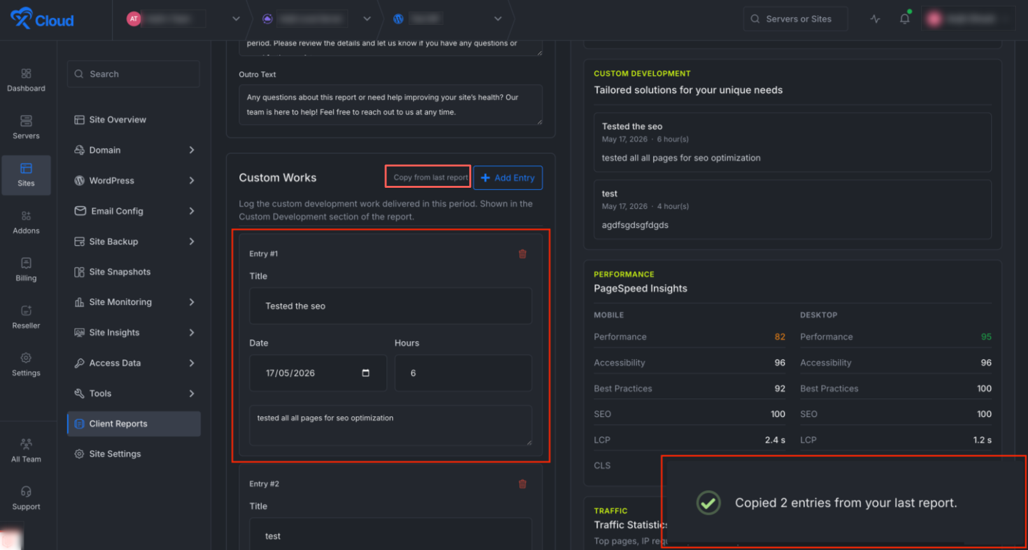Image resolution: width=1028 pixels, height=550 pixels.
Task: Click the 'Copied 2 entries' toast message
Action: tap(846, 503)
